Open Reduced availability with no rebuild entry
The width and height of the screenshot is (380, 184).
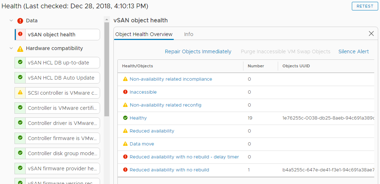169,170
